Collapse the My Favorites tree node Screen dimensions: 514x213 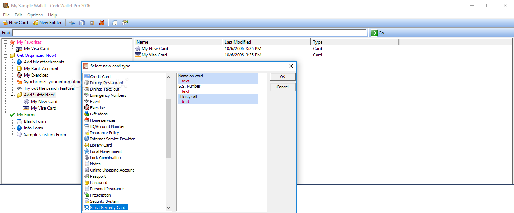tap(5, 42)
